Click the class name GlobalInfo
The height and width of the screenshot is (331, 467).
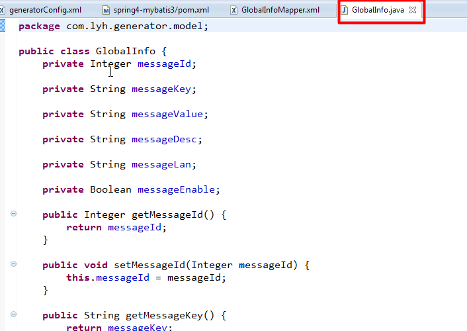(x=126, y=51)
